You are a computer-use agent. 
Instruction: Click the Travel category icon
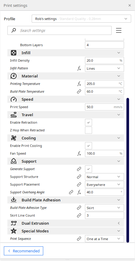pyautogui.click(x=14, y=115)
